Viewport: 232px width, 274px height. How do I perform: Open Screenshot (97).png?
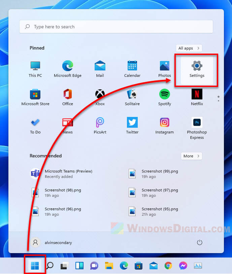(x=153, y=192)
